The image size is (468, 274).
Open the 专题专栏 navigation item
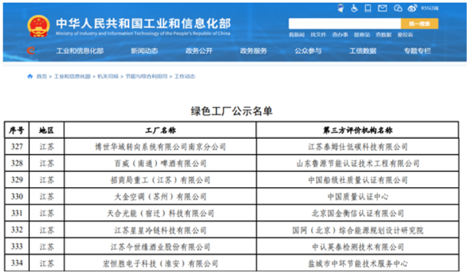tap(417, 51)
